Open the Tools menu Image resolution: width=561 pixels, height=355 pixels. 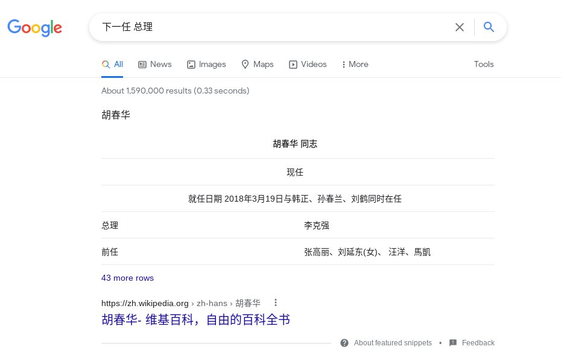pyautogui.click(x=484, y=64)
